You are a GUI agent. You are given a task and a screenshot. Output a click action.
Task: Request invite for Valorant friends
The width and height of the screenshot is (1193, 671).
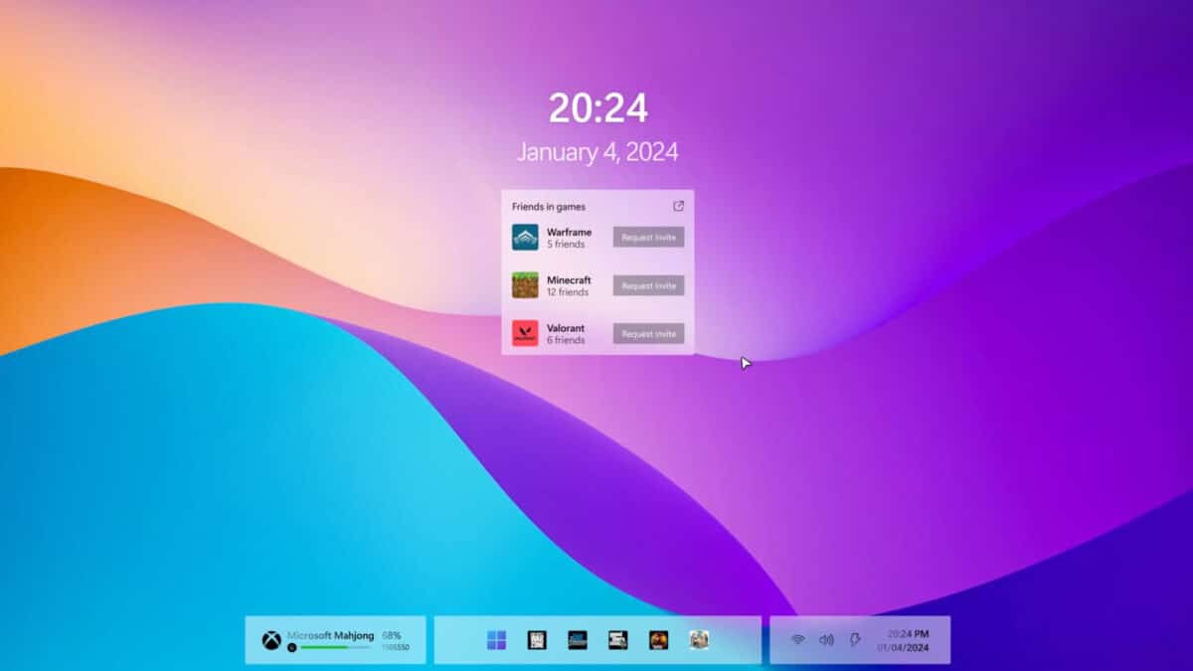647,333
